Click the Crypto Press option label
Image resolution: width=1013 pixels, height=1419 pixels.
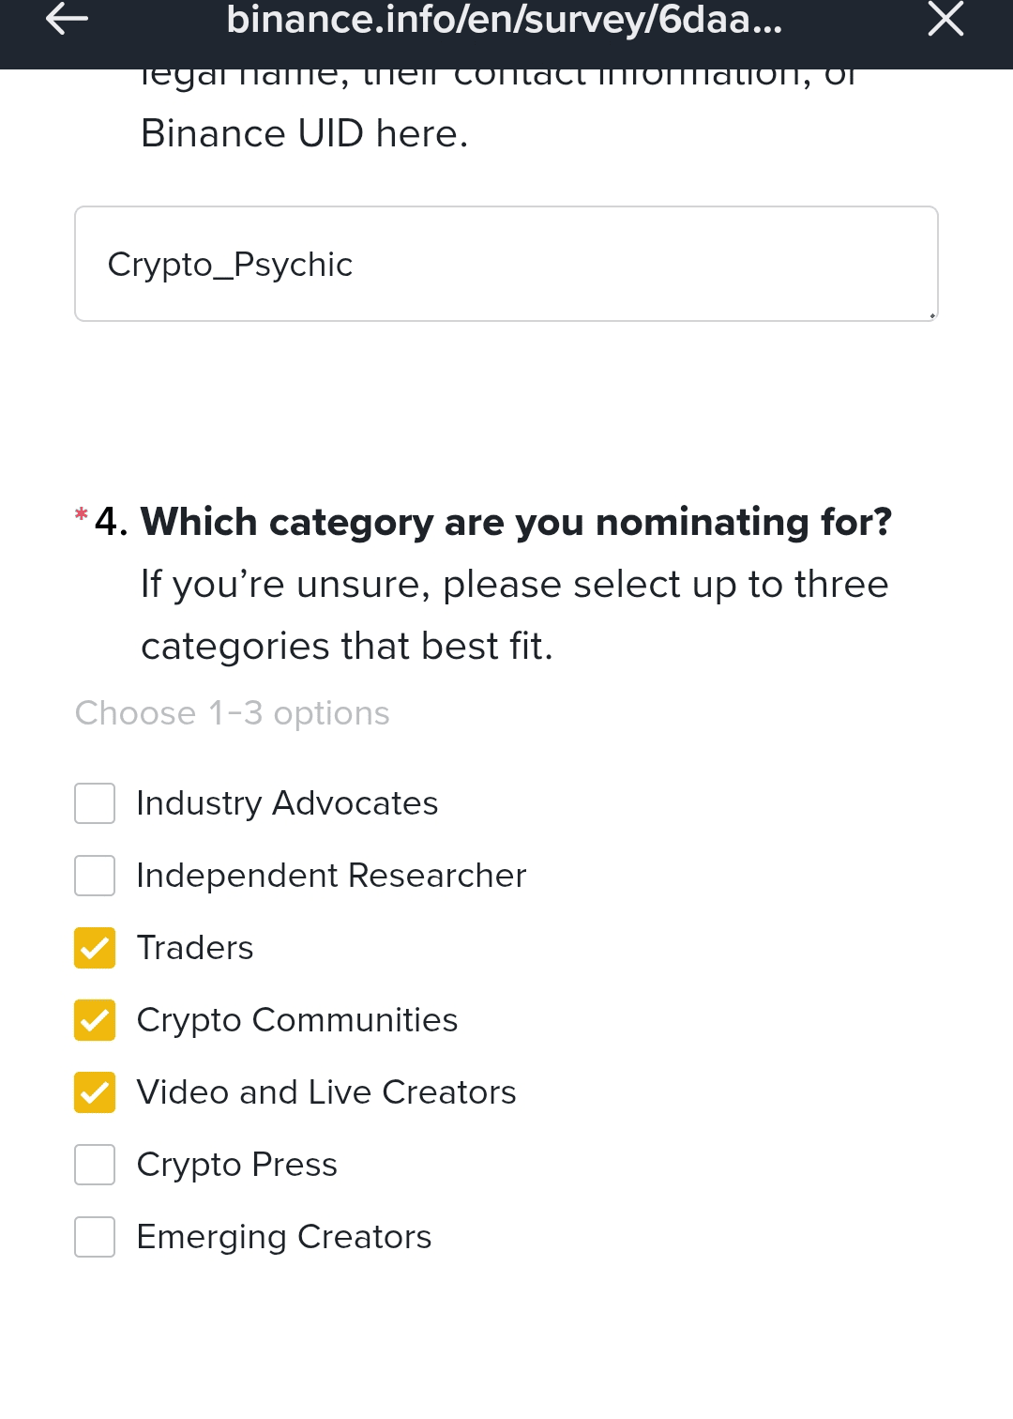click(x=237, y=1165)
